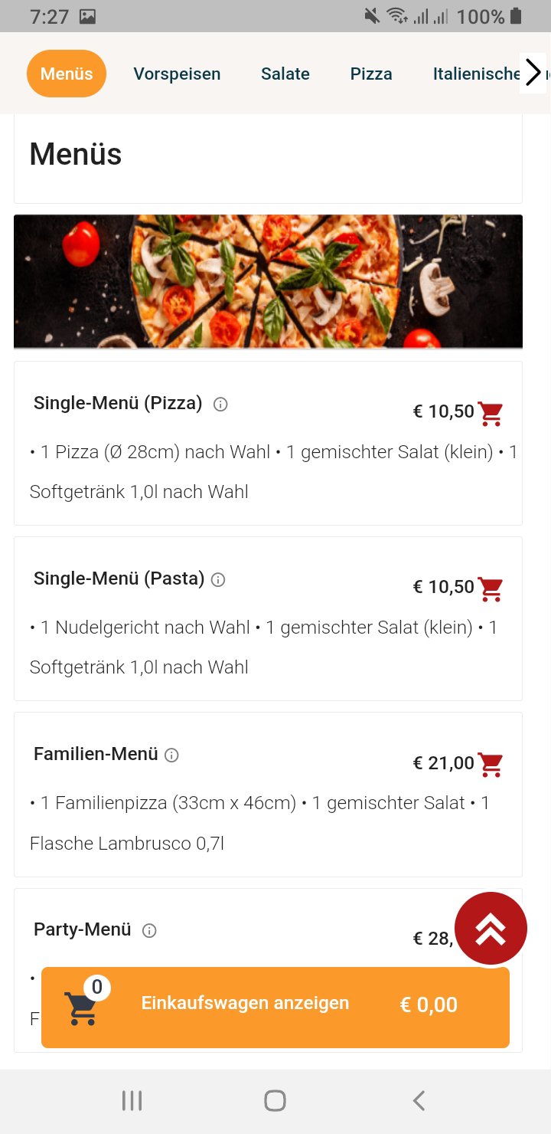This screenshot has height=1134, width=551.
Task: Switch to Vorspeisen tab
Action: [x=177, y=74]
